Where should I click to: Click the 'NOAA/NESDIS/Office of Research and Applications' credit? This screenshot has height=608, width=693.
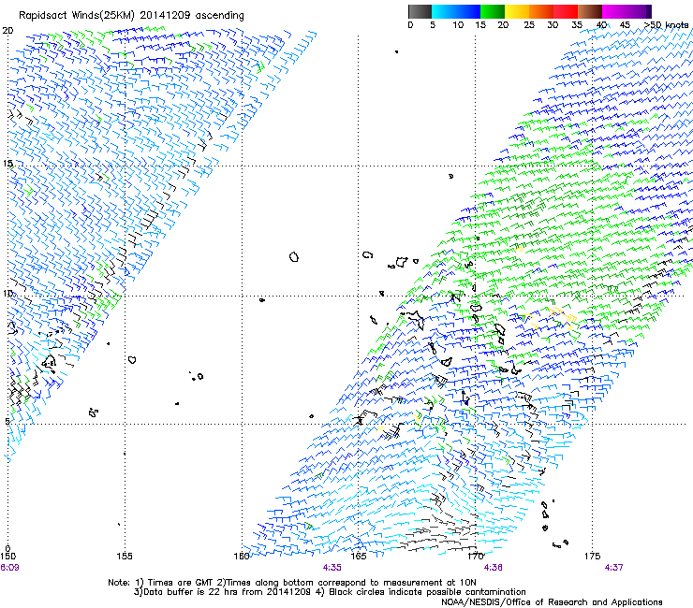coord(552,602)
